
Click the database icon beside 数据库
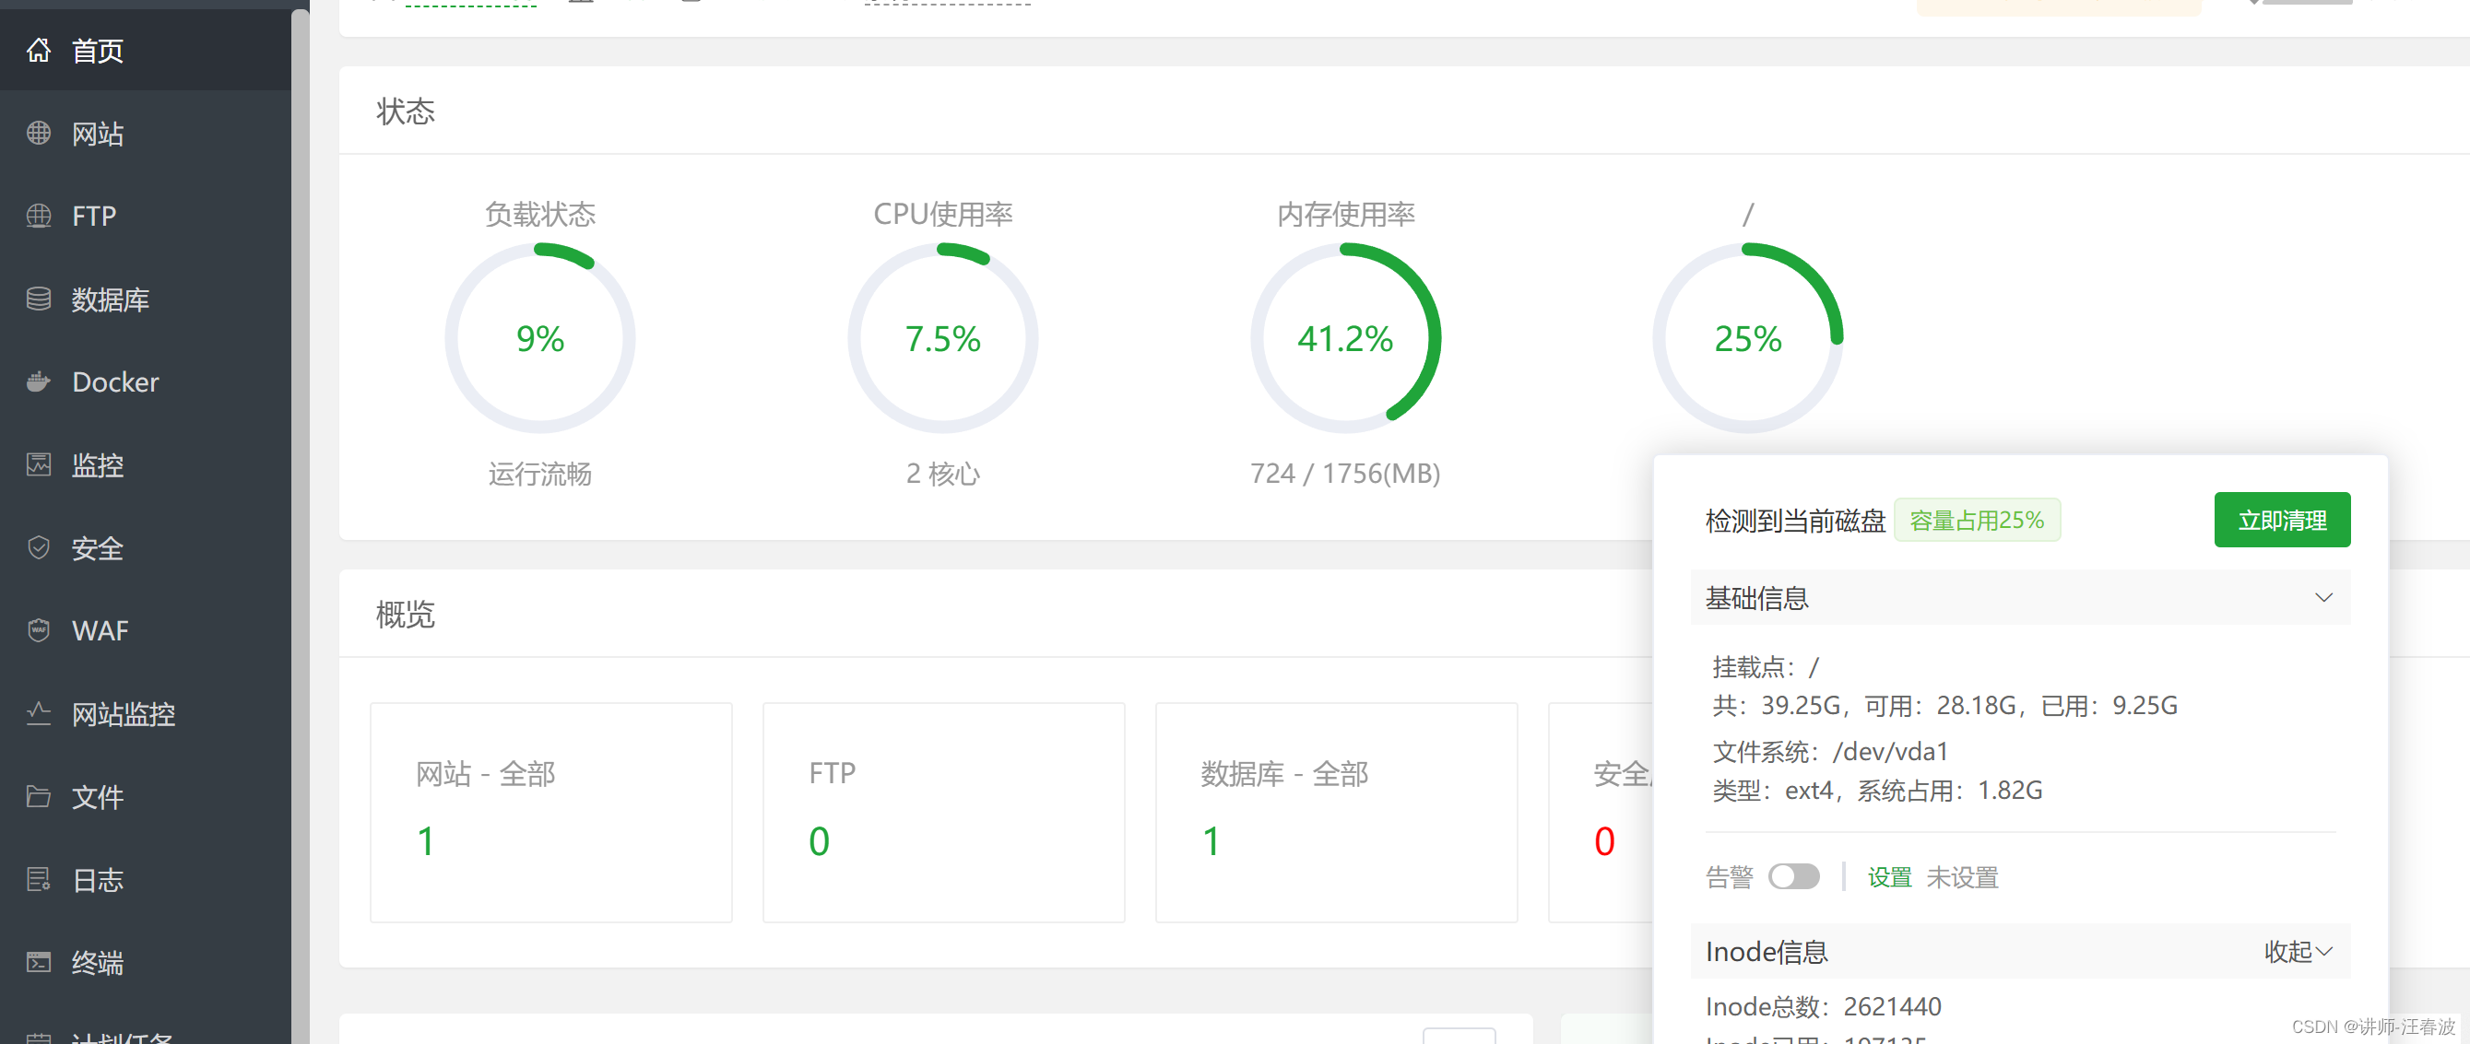[x=39, y=299]
